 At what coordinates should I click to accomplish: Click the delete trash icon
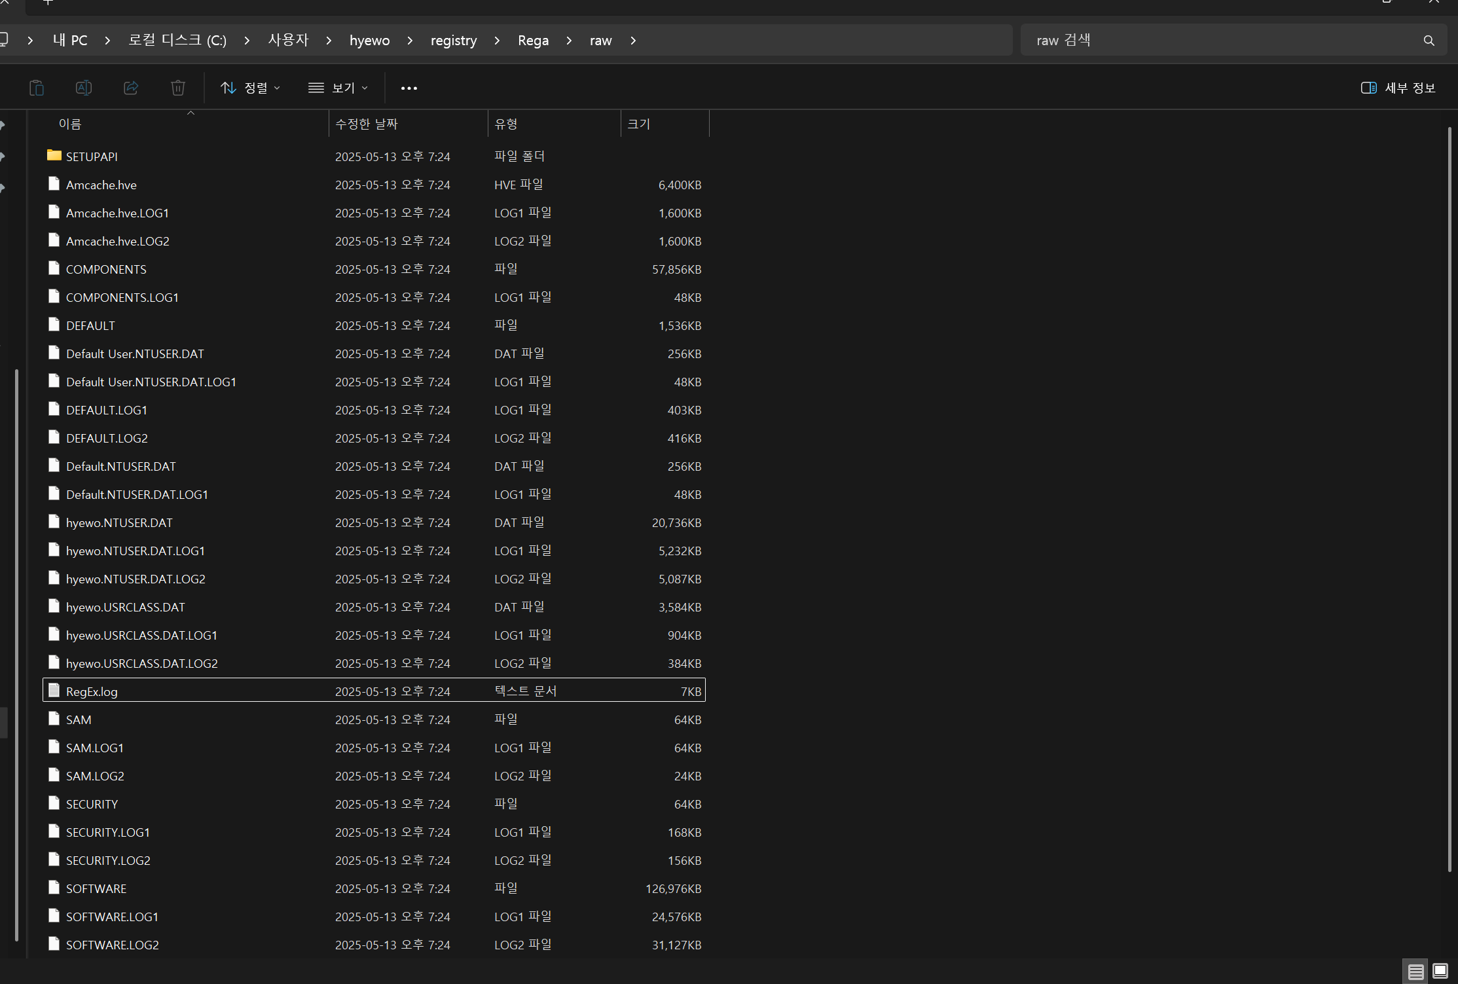(x=178, y=88)
